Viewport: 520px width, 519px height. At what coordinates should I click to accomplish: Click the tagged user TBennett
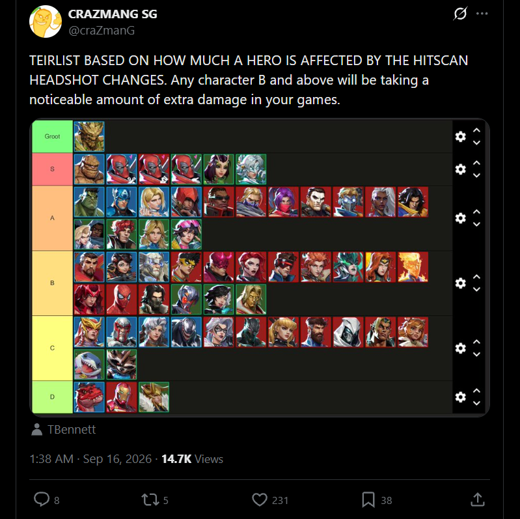click(x=72, y=429)
